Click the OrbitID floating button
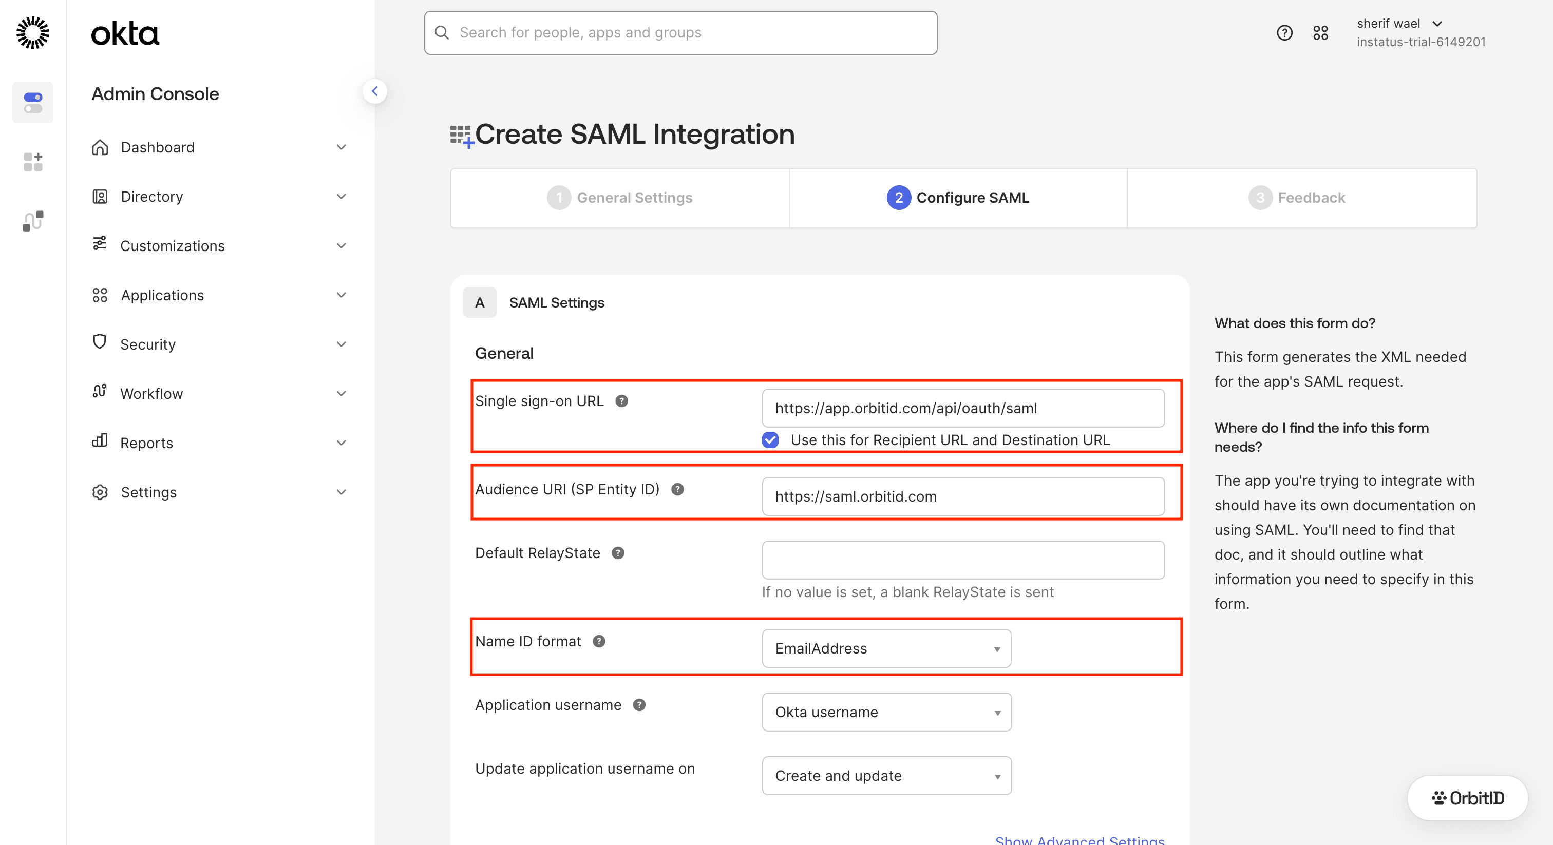1553x845 pixels. pyautogui.click(x=1467, y=798)
